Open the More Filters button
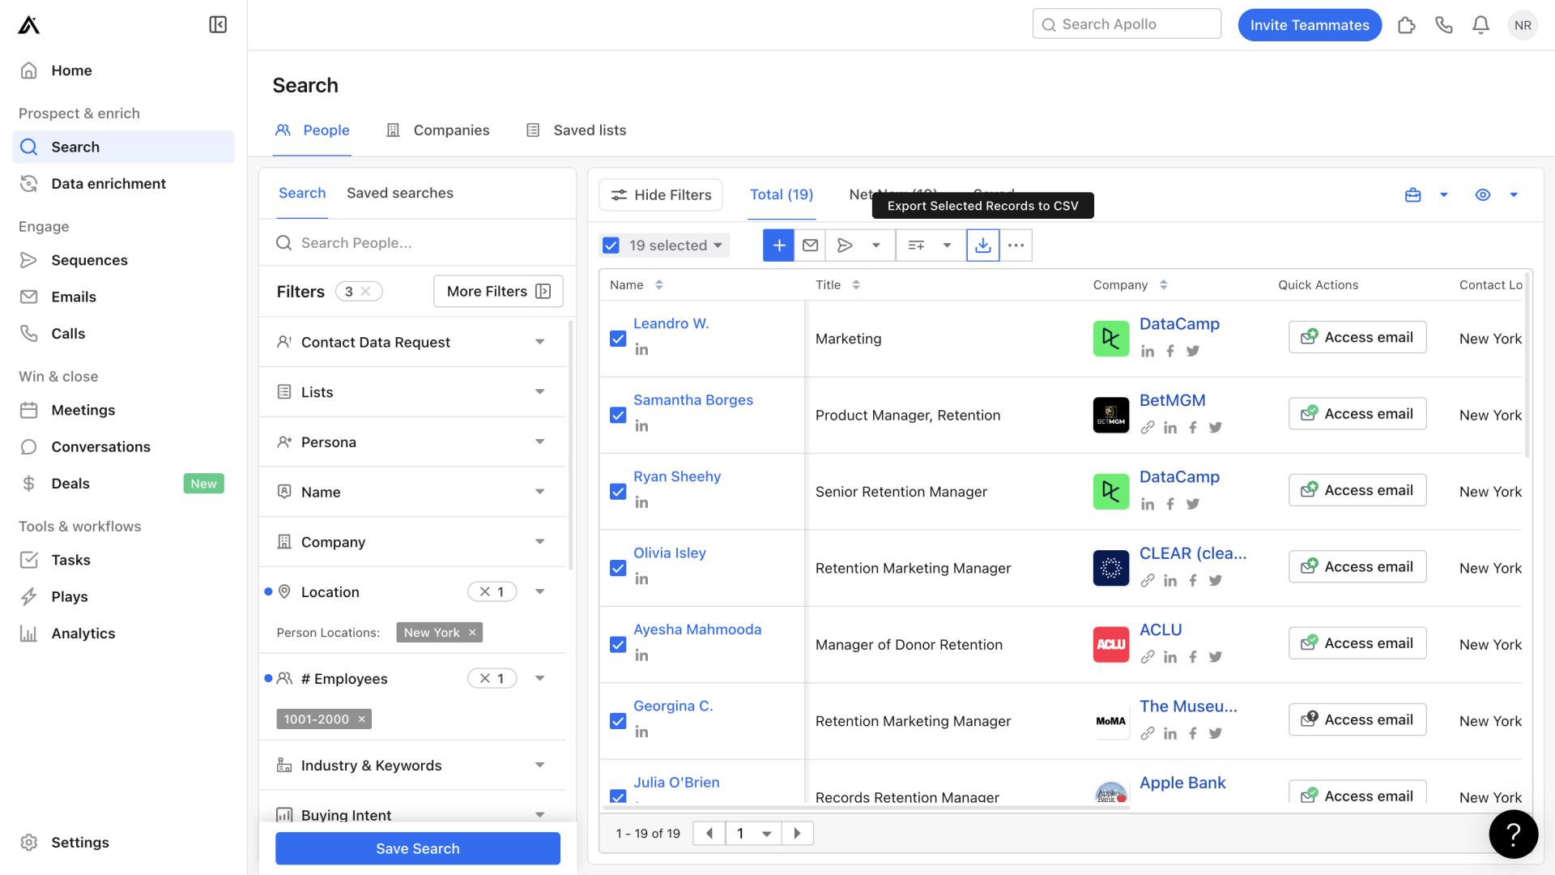 tap(498, 291)
